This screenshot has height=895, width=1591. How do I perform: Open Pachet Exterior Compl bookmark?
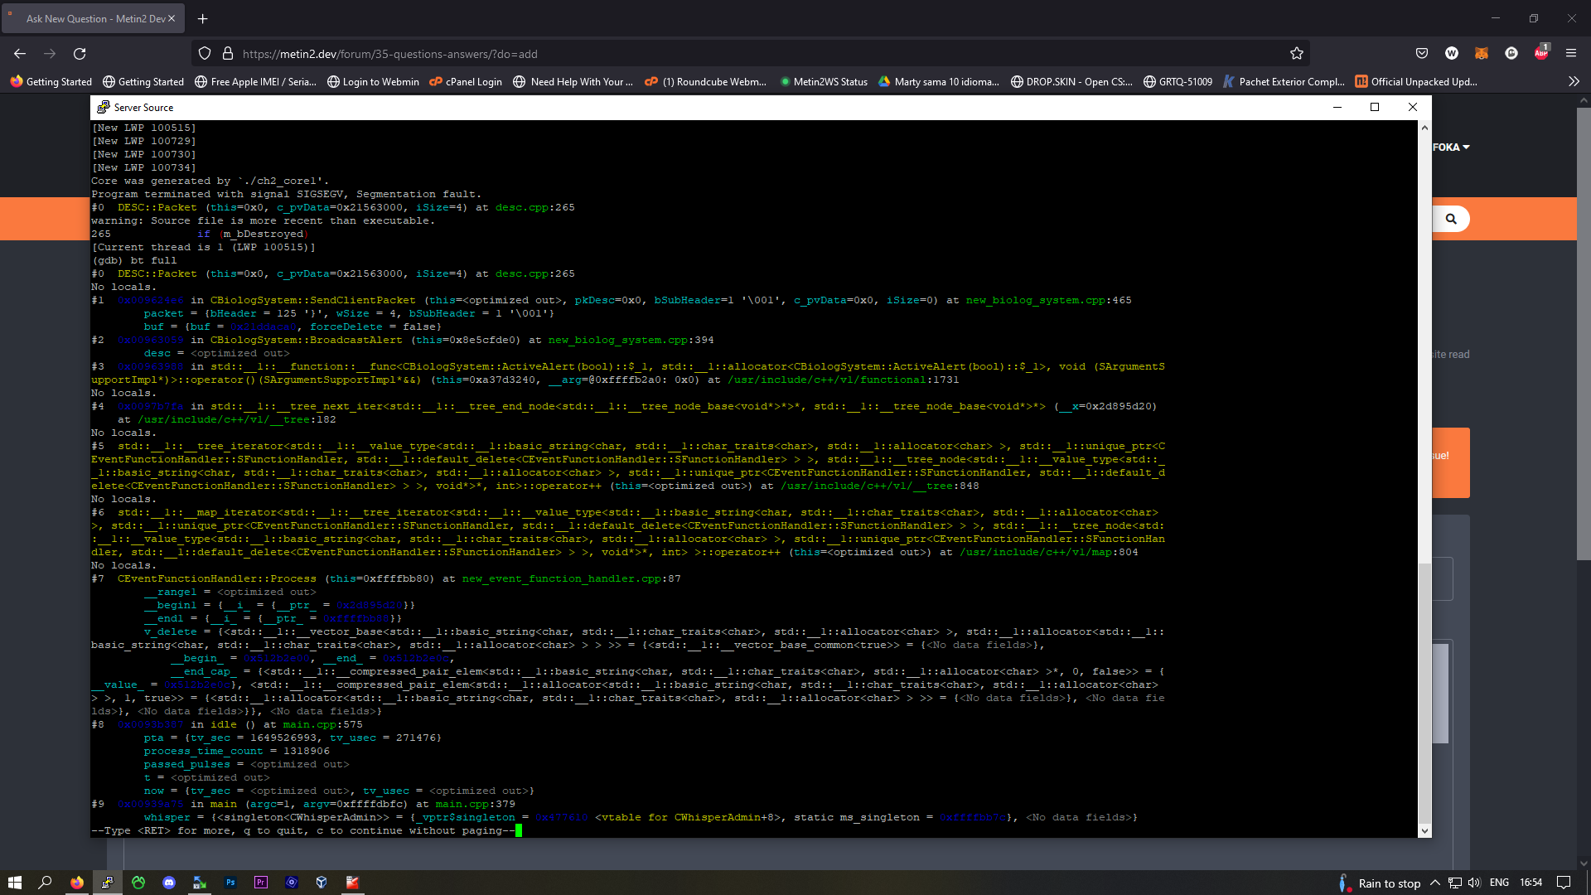(1284, 81)
